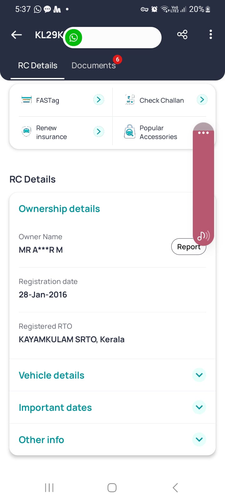
Task: Tap the Renew insurance car icon
Action: pos(27,132)
